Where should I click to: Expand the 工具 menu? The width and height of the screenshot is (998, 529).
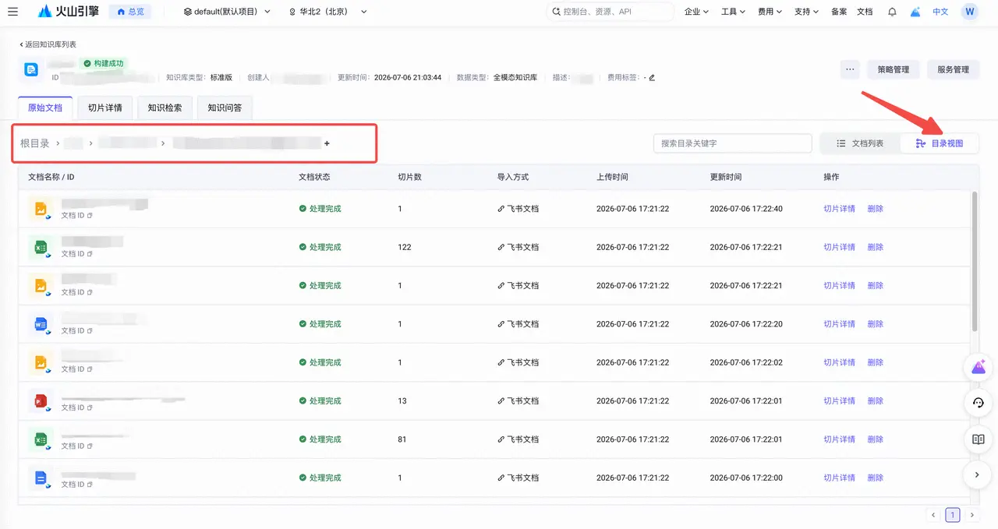click(734, 12)
